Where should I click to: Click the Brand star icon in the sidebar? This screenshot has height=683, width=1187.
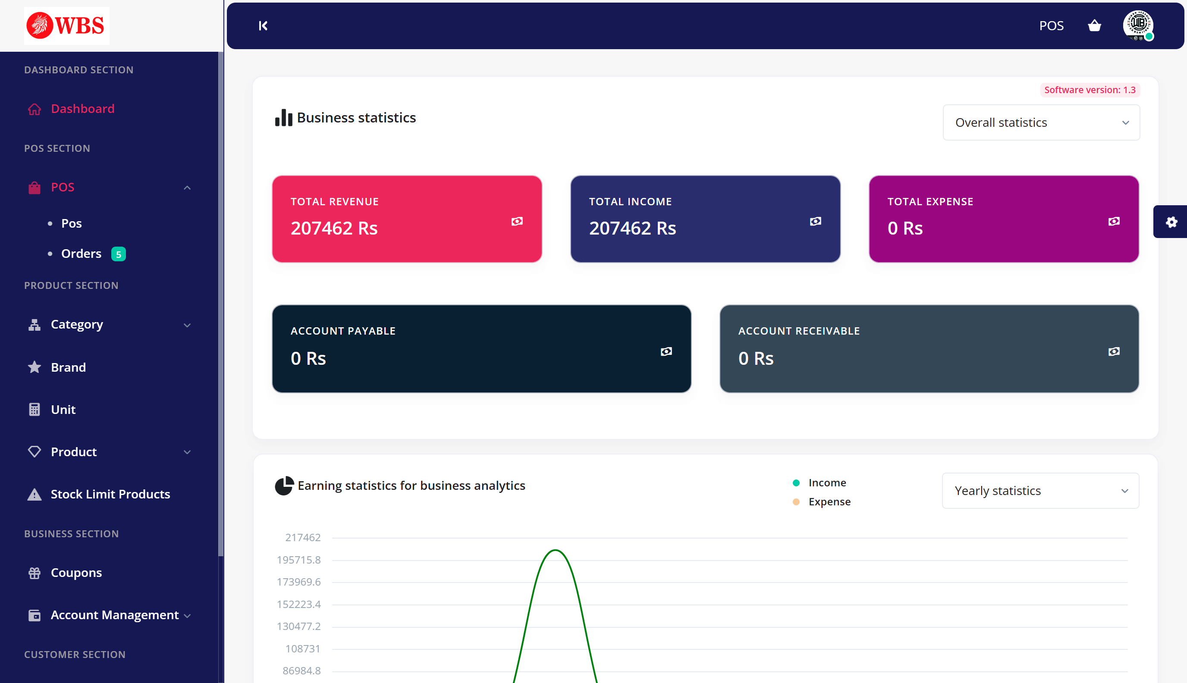coord(34,367)
